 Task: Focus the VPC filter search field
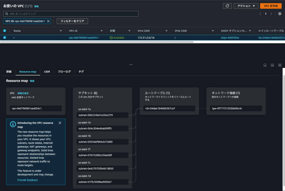tap(71, 14)
